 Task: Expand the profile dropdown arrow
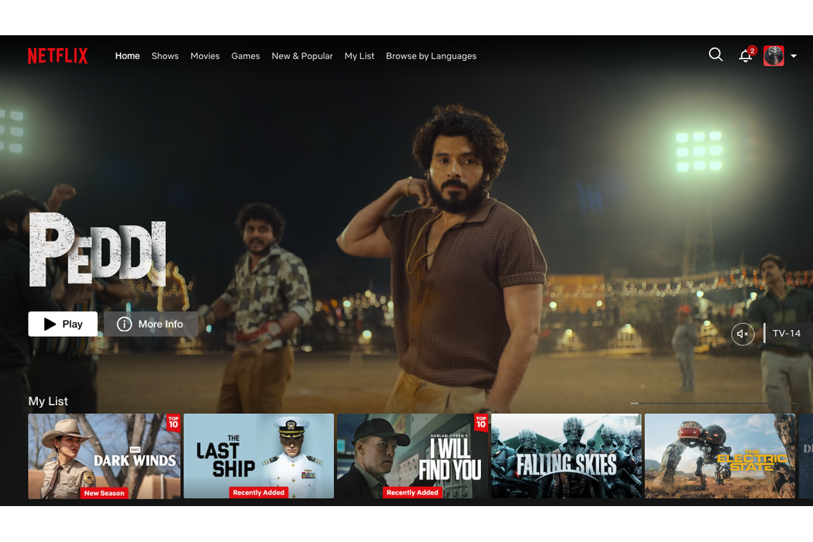click(x=793, y=56)
